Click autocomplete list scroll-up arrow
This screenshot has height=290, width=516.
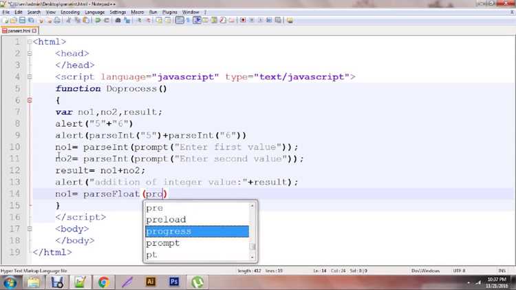(252, 206)
